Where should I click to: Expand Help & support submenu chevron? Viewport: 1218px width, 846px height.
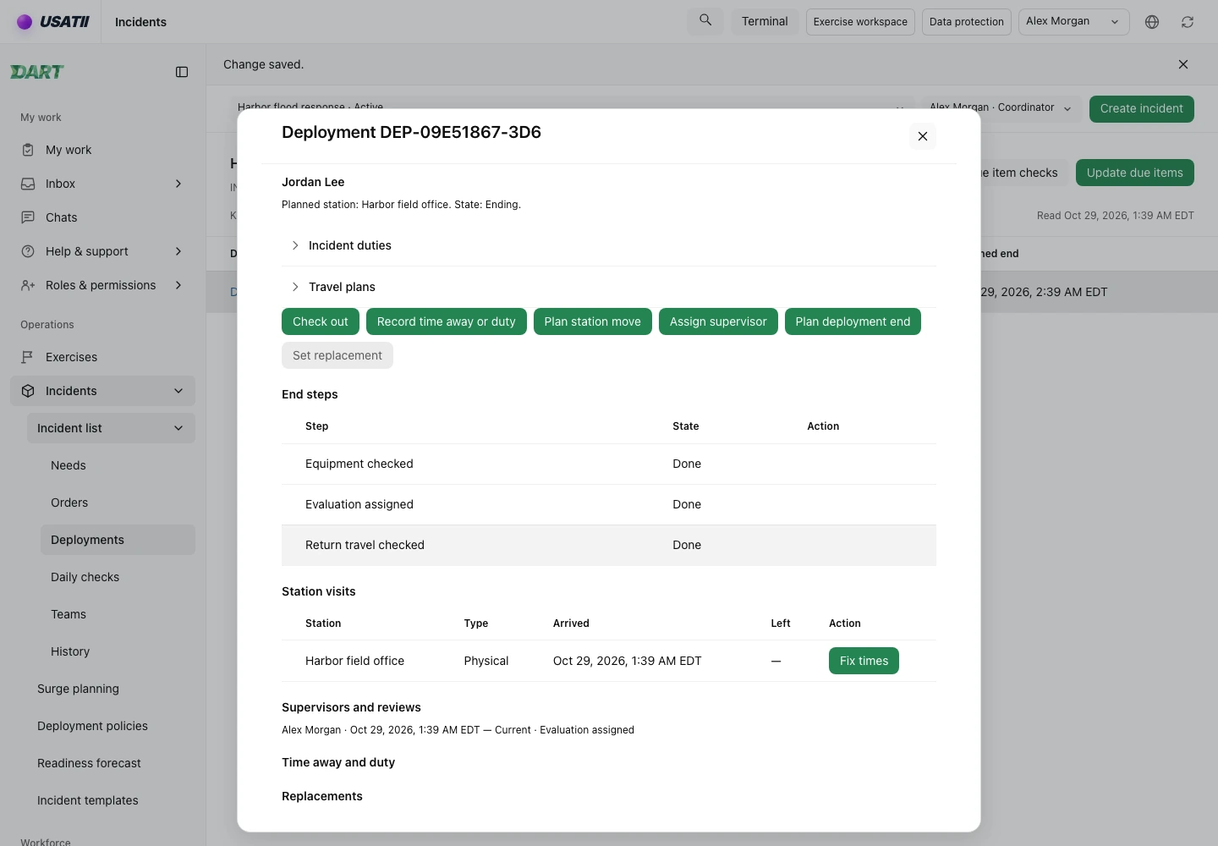pyautogui.click(x=178, y=251)
